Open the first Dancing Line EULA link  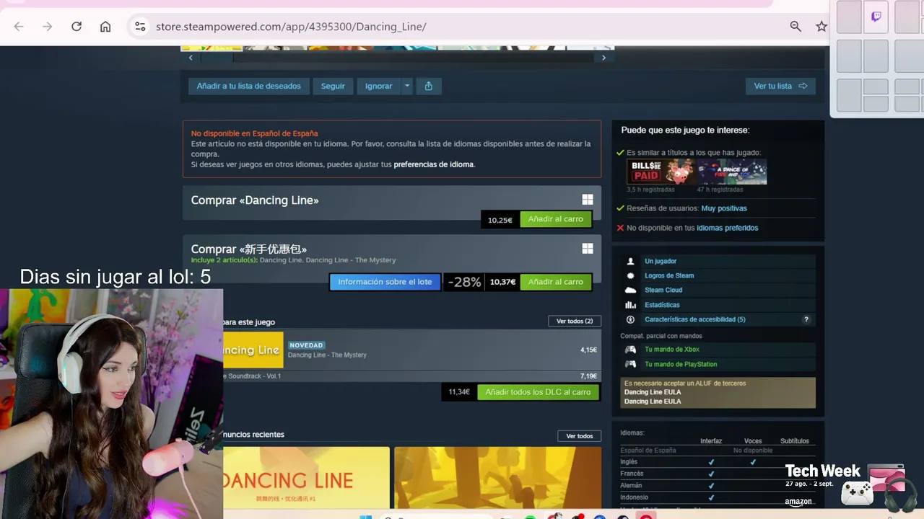coord(653,392)
